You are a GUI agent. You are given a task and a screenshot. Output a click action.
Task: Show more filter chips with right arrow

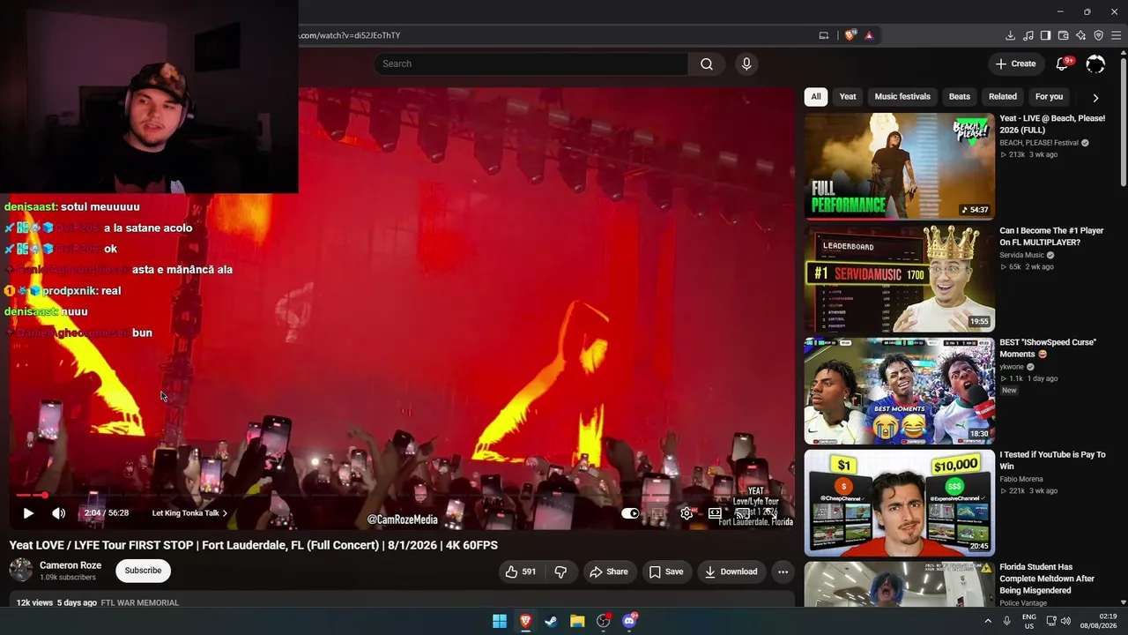(x=1095, y=98)
